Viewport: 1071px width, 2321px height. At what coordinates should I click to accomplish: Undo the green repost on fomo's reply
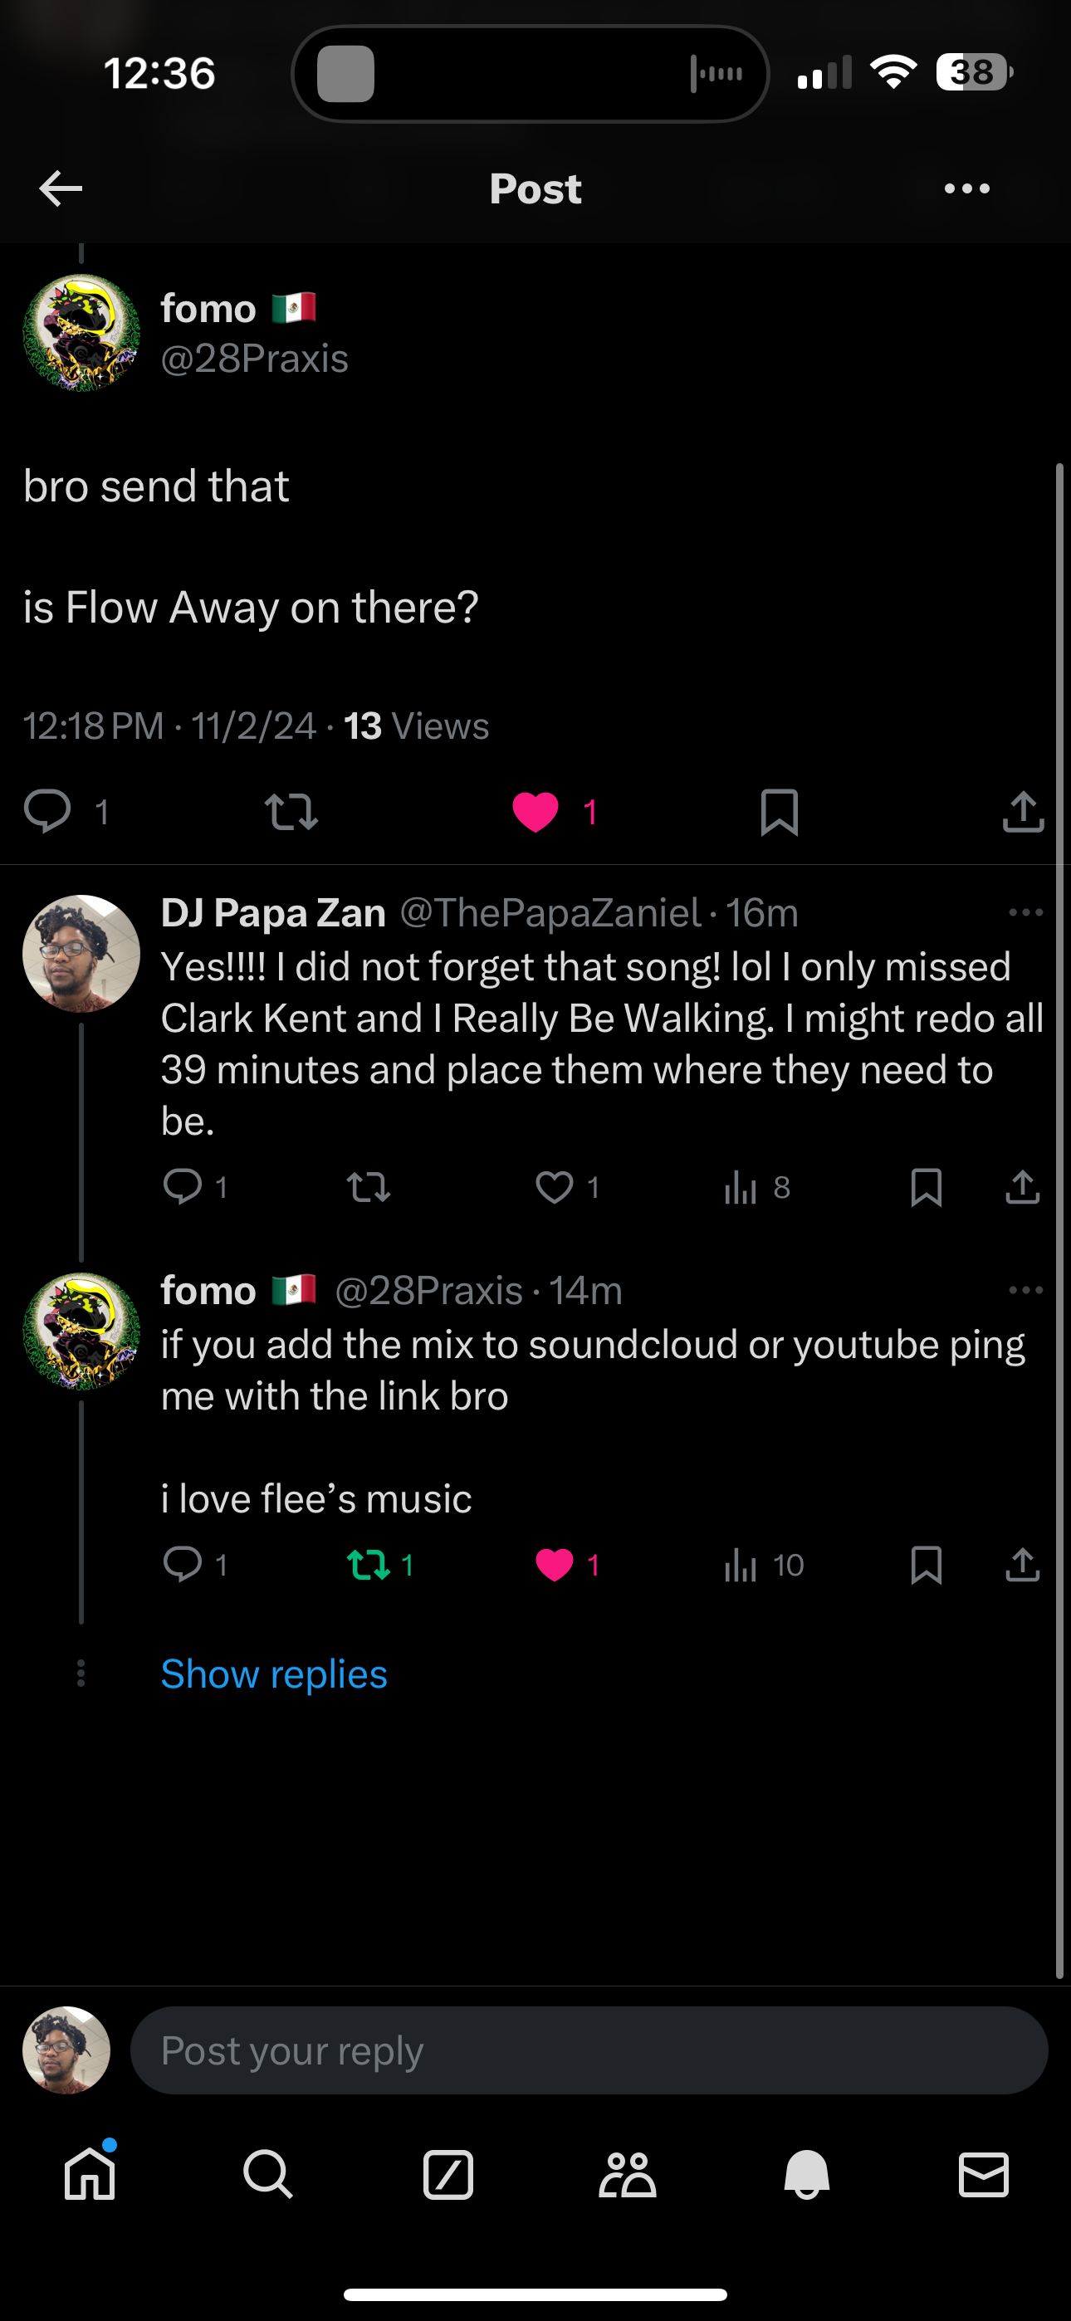(x=369, y=1565)
